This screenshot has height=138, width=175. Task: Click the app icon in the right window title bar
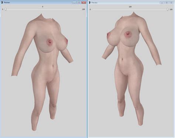pos(90,3)
